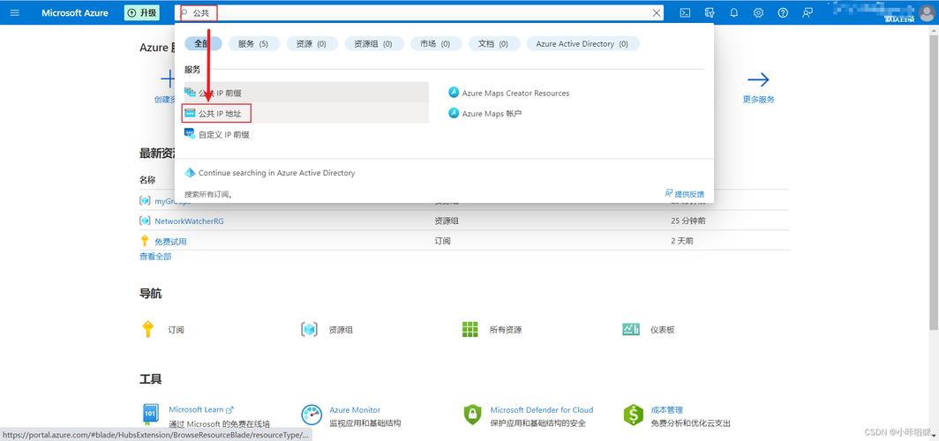The height and width of the screenshot is (441, 939).
Task: Open 所有资源 in the navigation section
Action: pyautogui.click(x=506, y=330)
